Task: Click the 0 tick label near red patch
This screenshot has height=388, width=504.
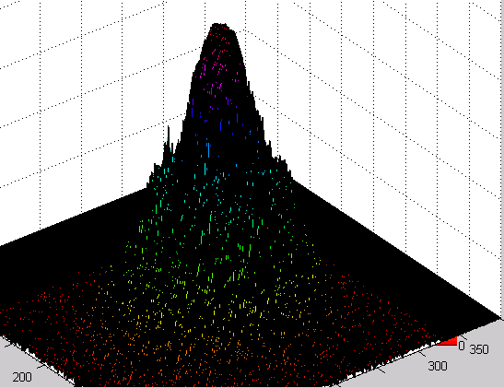Action: point(462,346)
